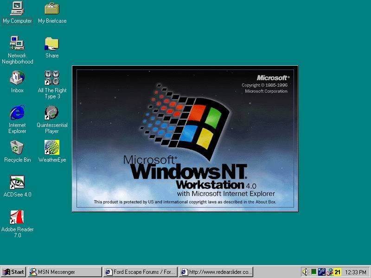Click the volume speaker tray icon

305,272
